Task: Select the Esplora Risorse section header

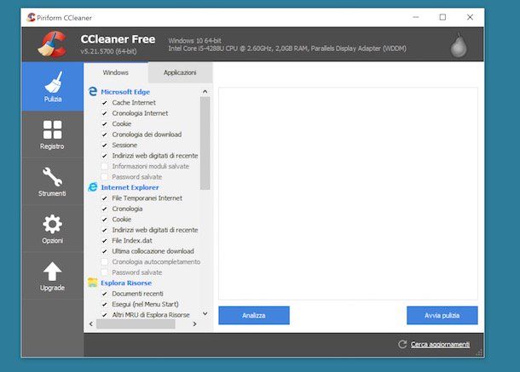Action: 126,283
